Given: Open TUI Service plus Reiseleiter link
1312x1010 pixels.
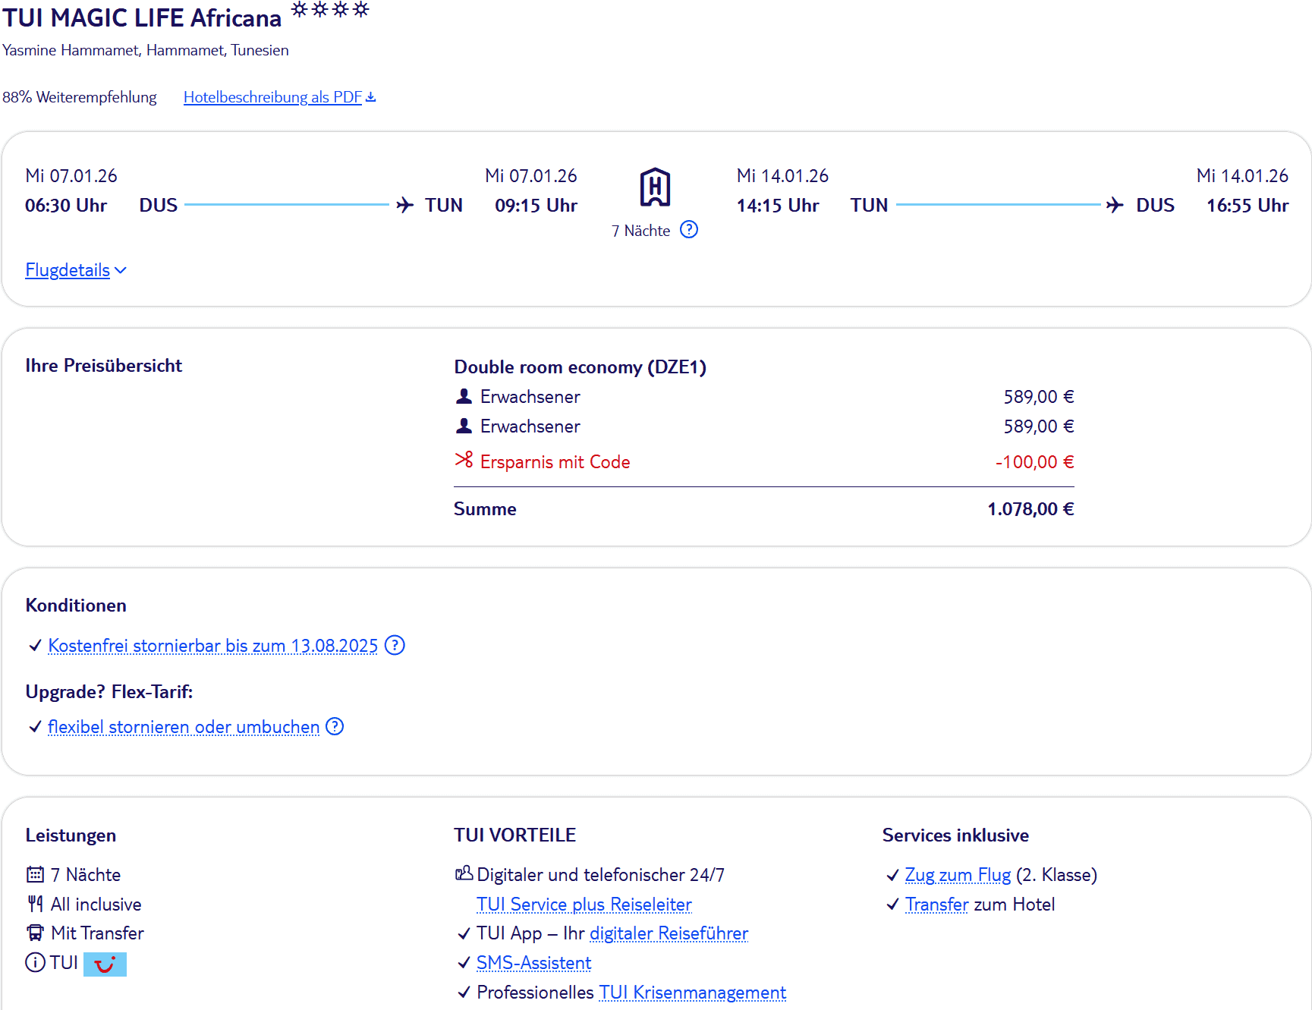Looking at the screenshot, I should [x=584, y=905].
